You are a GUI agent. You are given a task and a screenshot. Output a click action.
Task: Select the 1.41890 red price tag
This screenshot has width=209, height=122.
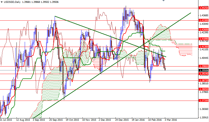pyautogui.click(x=204, y=39)
